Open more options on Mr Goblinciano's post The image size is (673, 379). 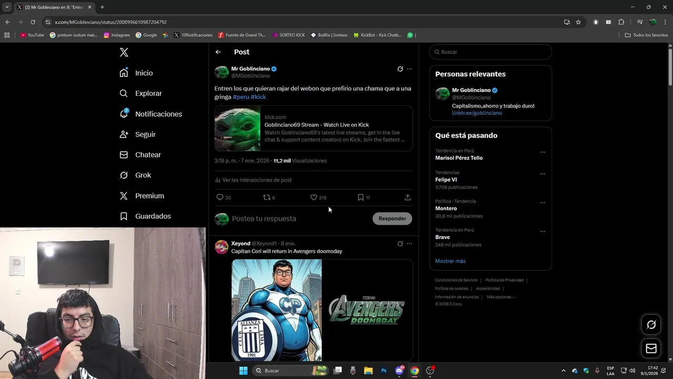pos(410,69)
